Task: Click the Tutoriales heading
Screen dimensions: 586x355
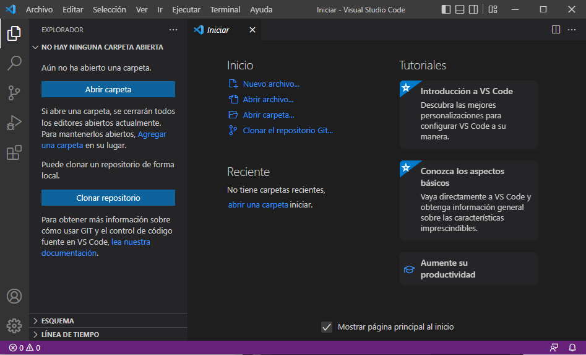Action: 423,66
